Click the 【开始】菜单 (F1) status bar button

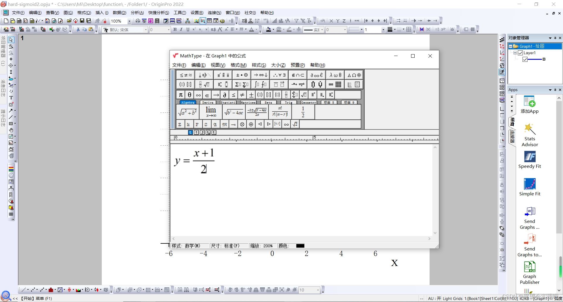click(36, 298)
